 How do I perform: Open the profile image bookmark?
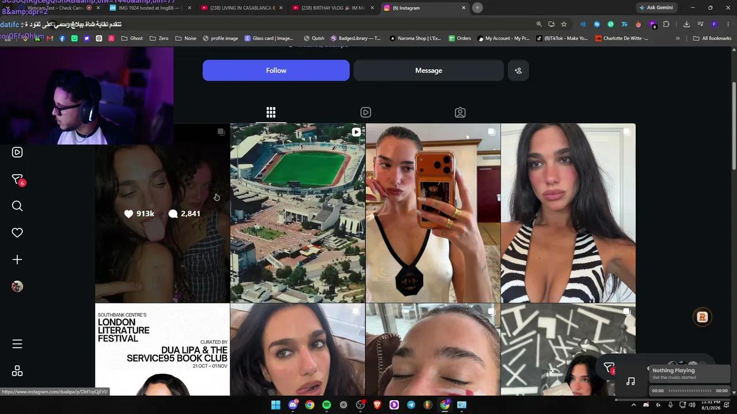tap(221, 39)
